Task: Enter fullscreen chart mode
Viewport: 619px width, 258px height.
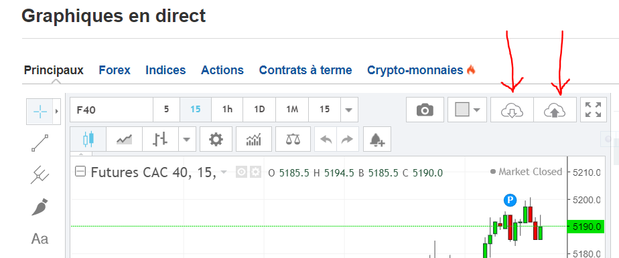Action: coord(593,110)
